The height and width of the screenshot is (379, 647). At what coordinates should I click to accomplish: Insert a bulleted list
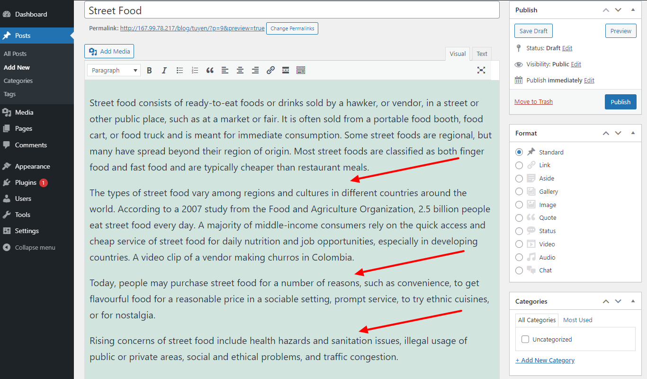click(180, 70)
